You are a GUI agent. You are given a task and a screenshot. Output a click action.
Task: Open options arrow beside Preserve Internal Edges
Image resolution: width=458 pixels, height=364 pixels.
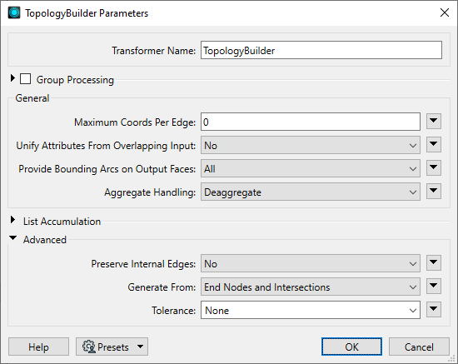tap(434, 263)
